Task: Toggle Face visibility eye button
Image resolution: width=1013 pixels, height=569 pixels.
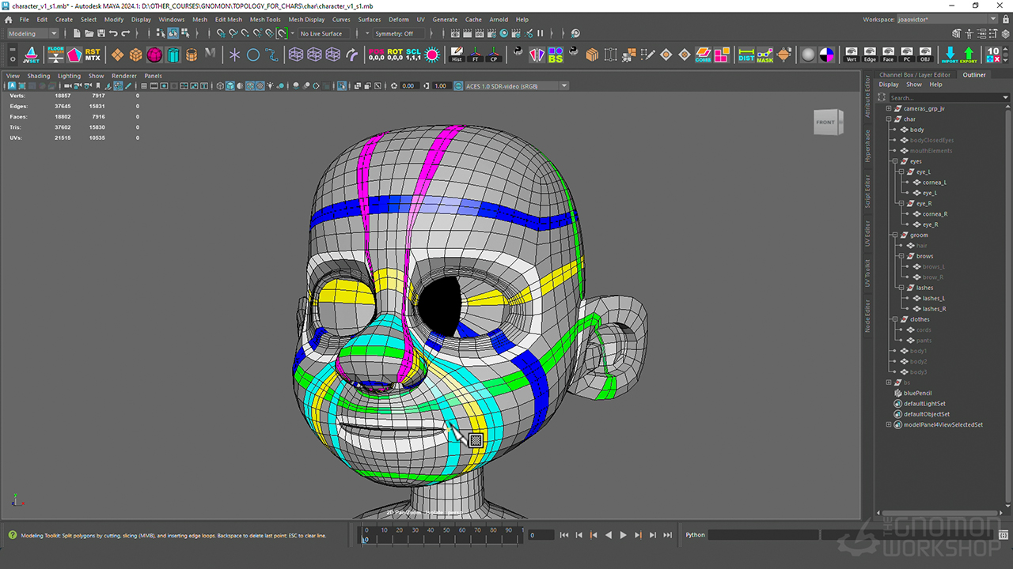Action: coord(888,55)
